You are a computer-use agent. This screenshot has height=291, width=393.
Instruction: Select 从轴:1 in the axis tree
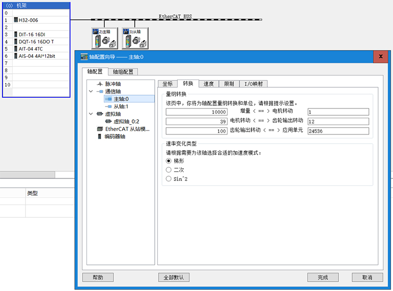click(x=121, y=106)
